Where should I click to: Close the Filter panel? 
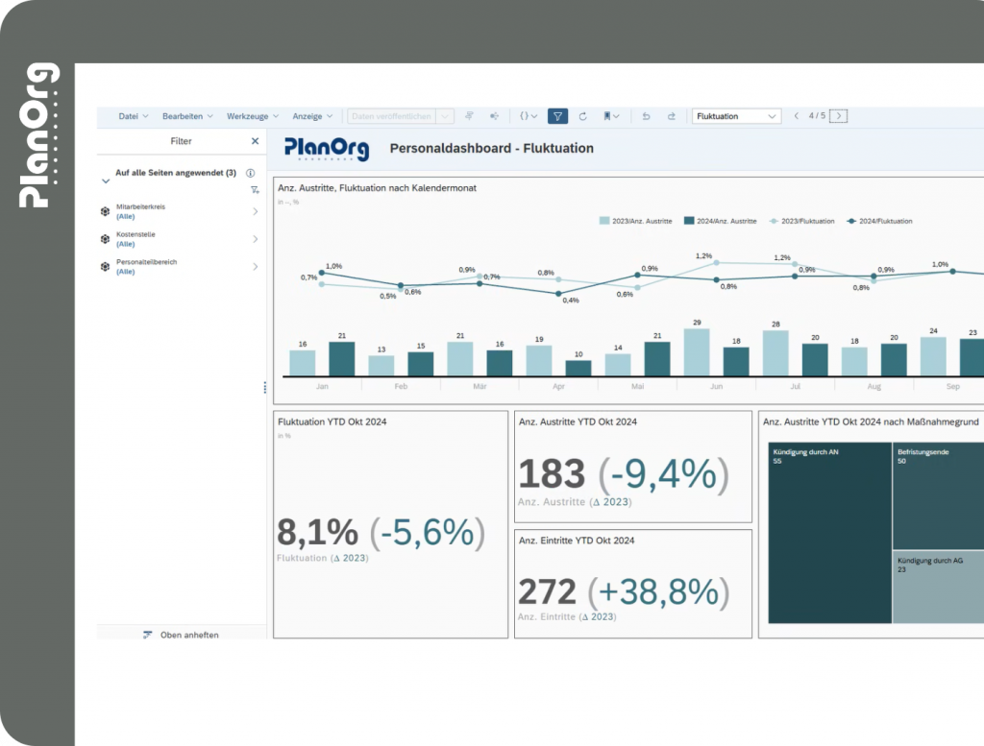255,141
